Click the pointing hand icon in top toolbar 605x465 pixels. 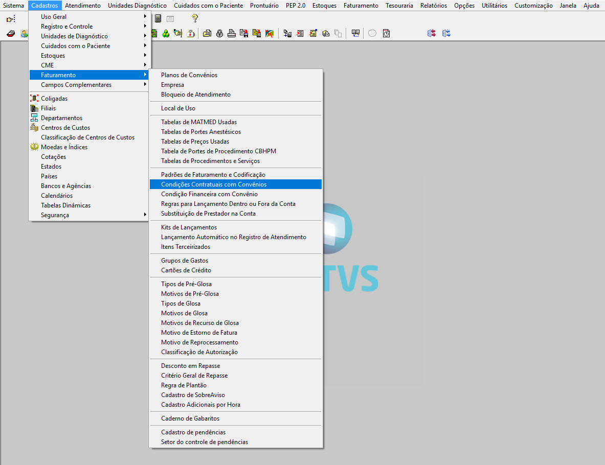11,19
